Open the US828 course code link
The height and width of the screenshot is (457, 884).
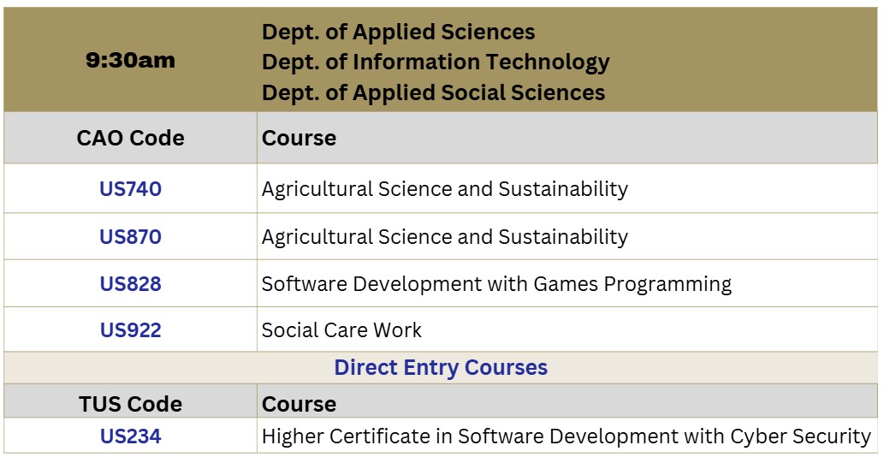coord(130,283)
